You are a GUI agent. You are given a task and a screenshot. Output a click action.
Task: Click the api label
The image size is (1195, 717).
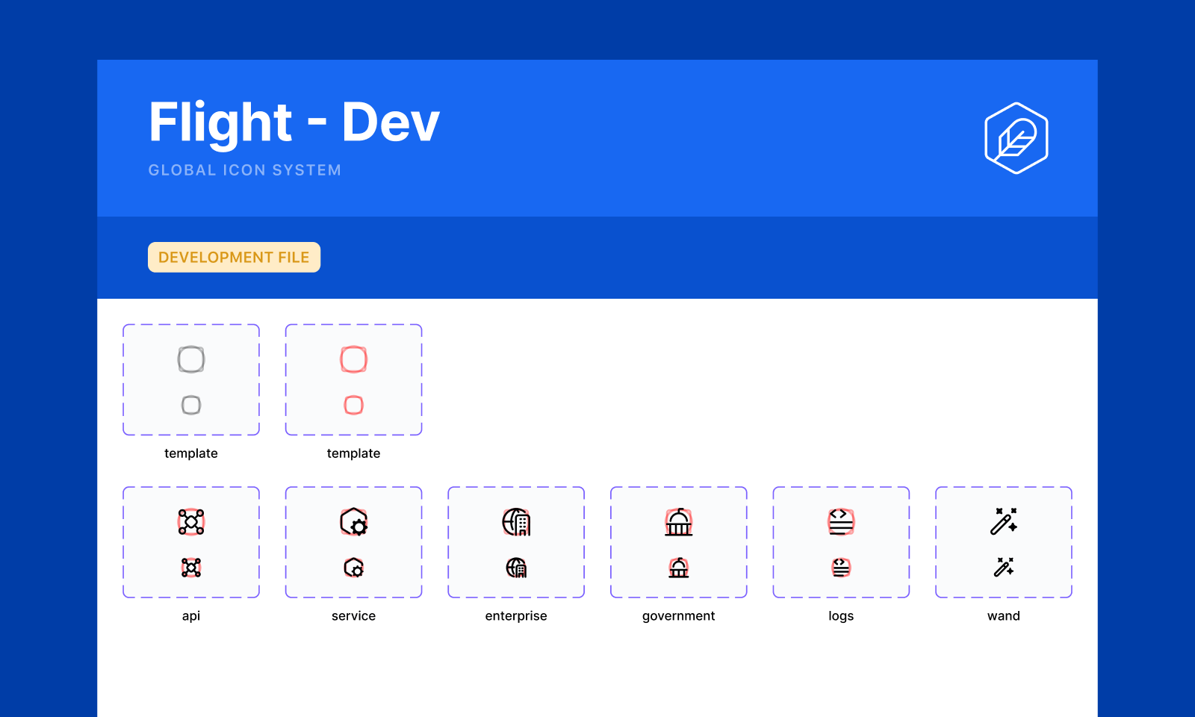[x=191, y=616]
